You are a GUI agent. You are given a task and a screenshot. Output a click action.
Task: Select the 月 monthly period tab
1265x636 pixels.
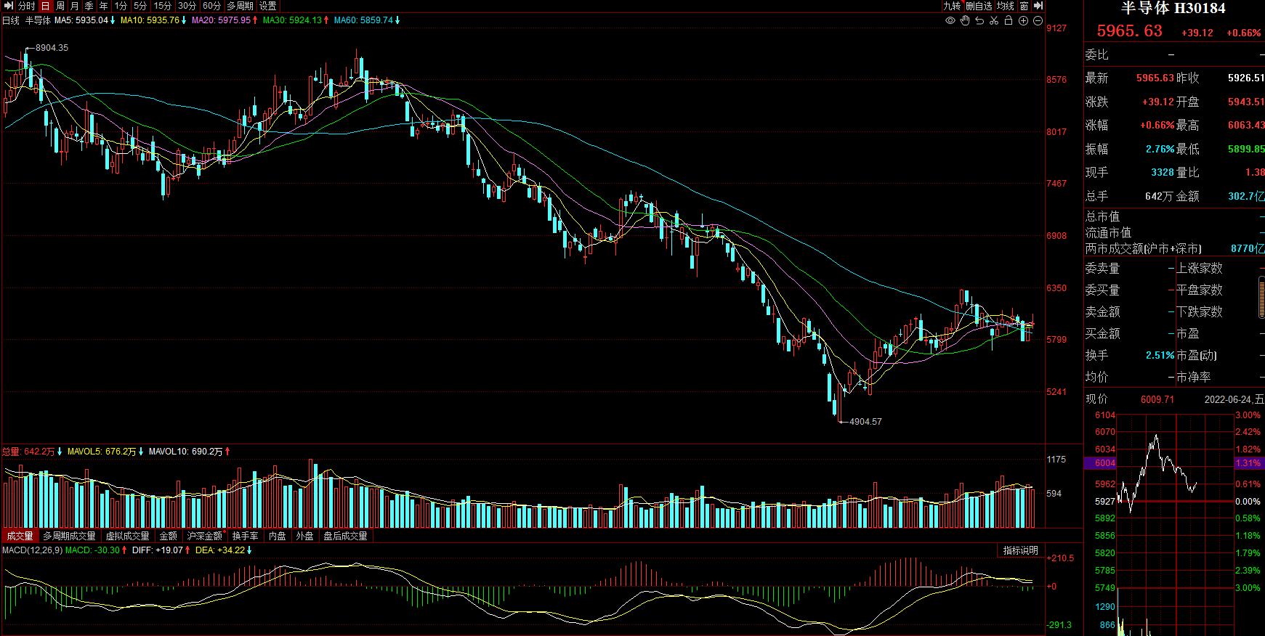click(x=75, y=6)
